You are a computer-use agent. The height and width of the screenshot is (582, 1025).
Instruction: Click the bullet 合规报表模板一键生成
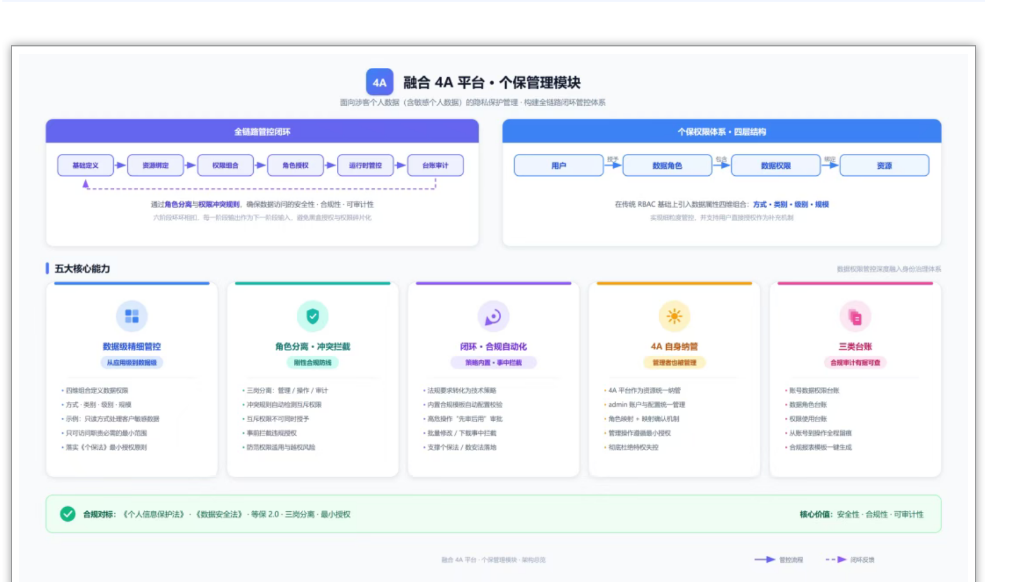[x=820, y=447]
